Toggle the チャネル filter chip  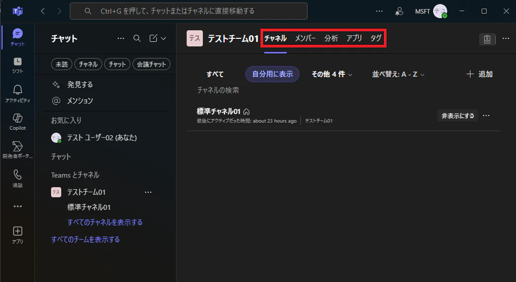click(x=88, y=64)
